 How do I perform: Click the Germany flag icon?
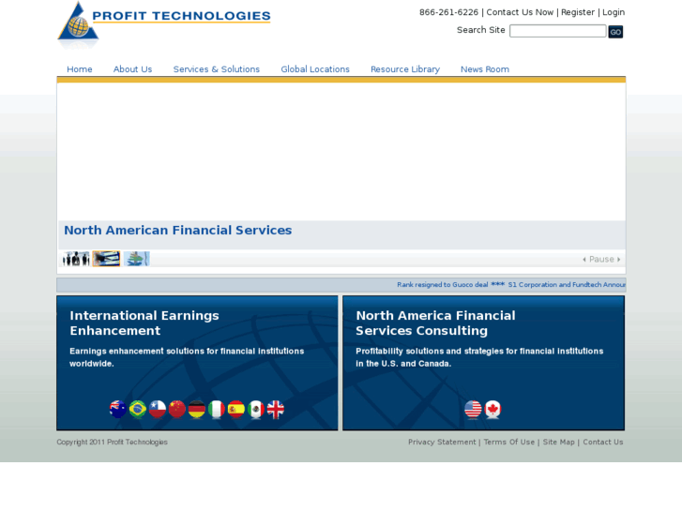(197, 409)
